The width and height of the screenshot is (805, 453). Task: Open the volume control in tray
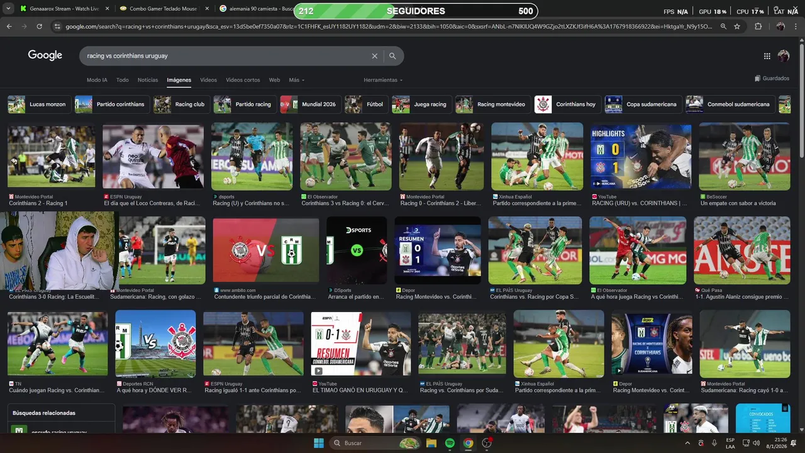point(756,443)
